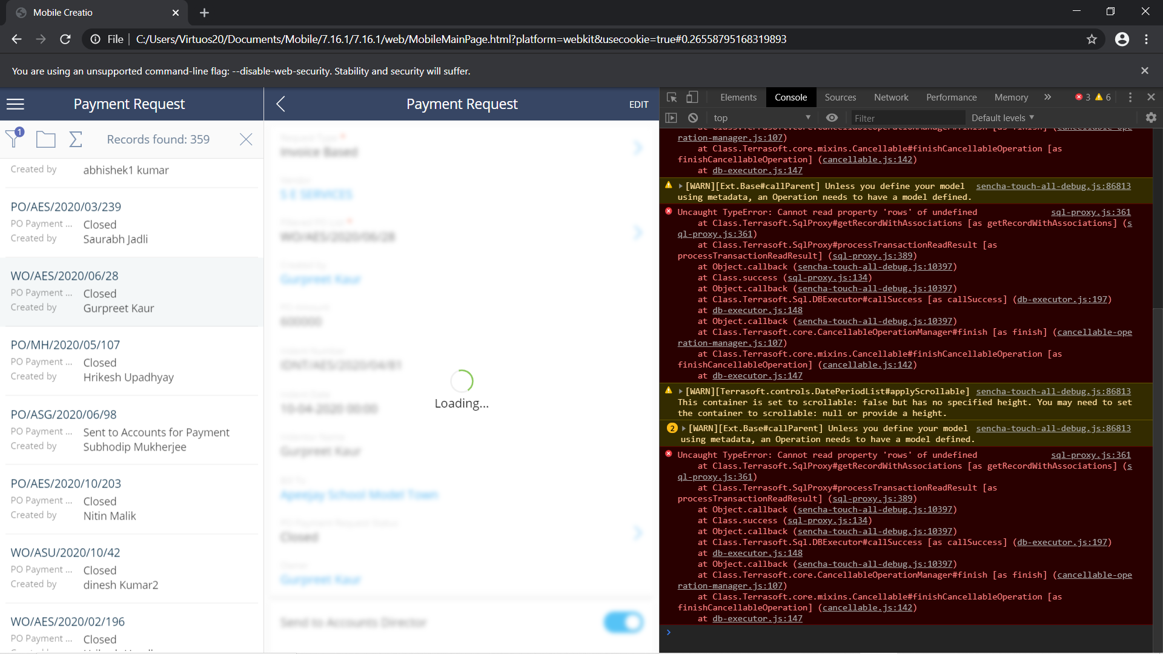Switch to the Console tab
The image size is (1163, 654).
tap(790, 97)
